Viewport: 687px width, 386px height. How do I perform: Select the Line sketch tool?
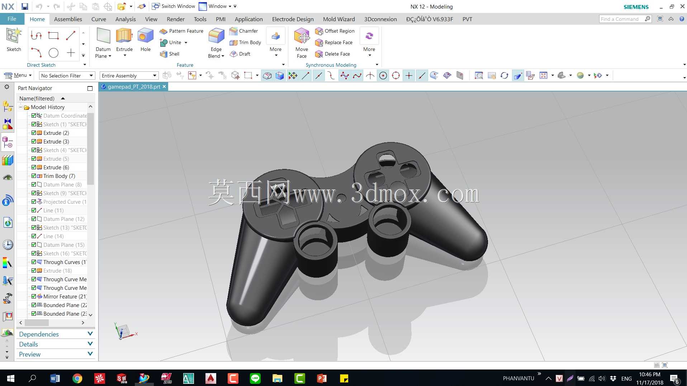[x=71, y=35]
